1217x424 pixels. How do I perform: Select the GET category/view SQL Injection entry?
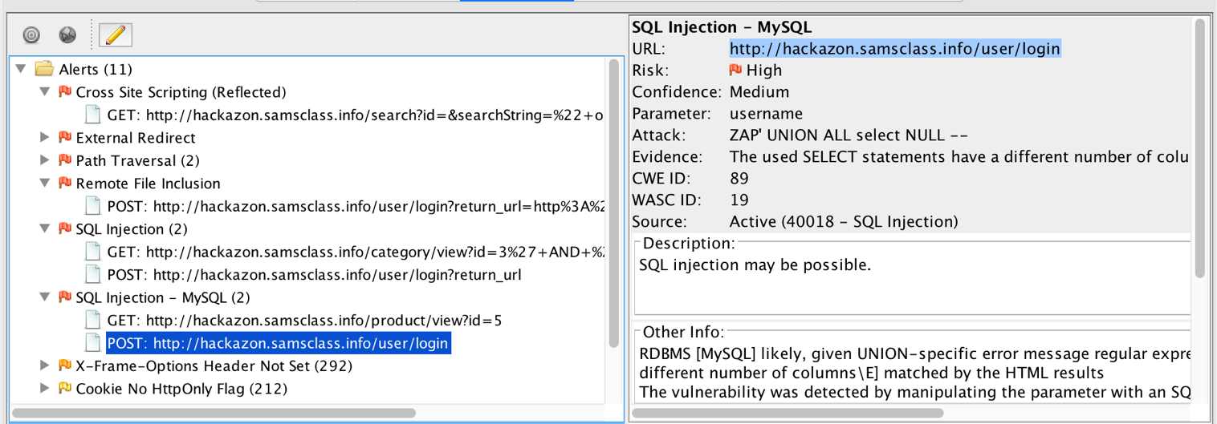pos(355,252)
